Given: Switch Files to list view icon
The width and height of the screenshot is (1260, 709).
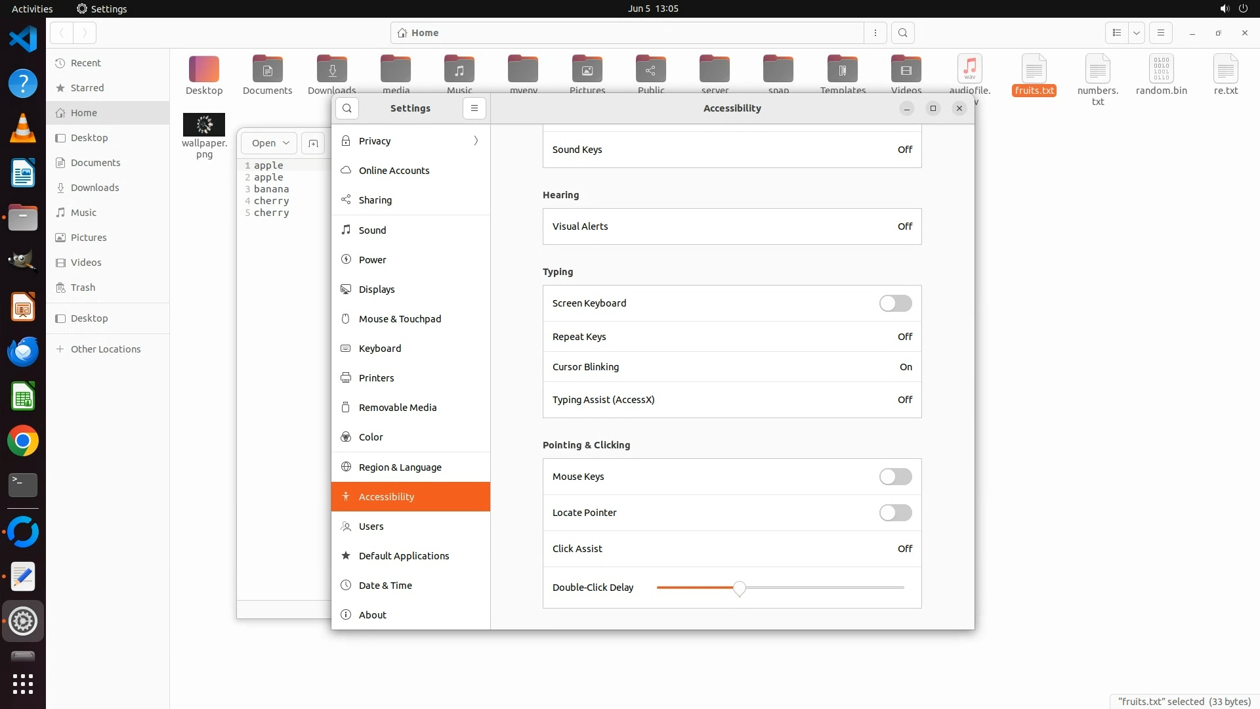Looking at the screenshot, I should (x=1117, y=33).
